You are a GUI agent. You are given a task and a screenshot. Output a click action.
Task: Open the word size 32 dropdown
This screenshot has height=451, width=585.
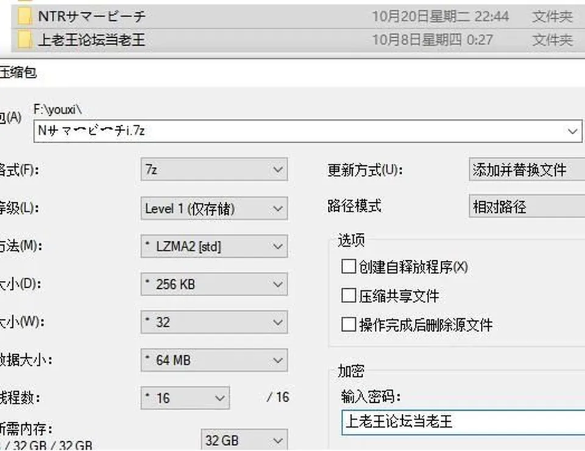pos(214,322)
